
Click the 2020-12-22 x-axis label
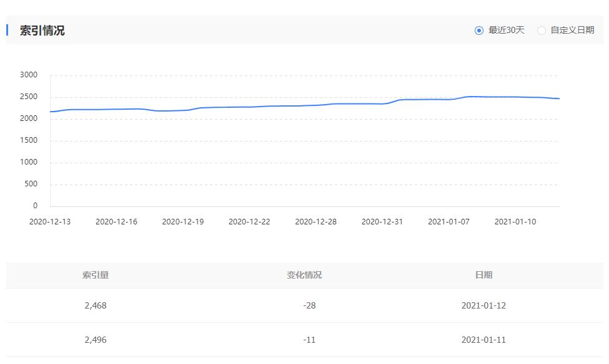pyautogui.click(x=249, y=222)
